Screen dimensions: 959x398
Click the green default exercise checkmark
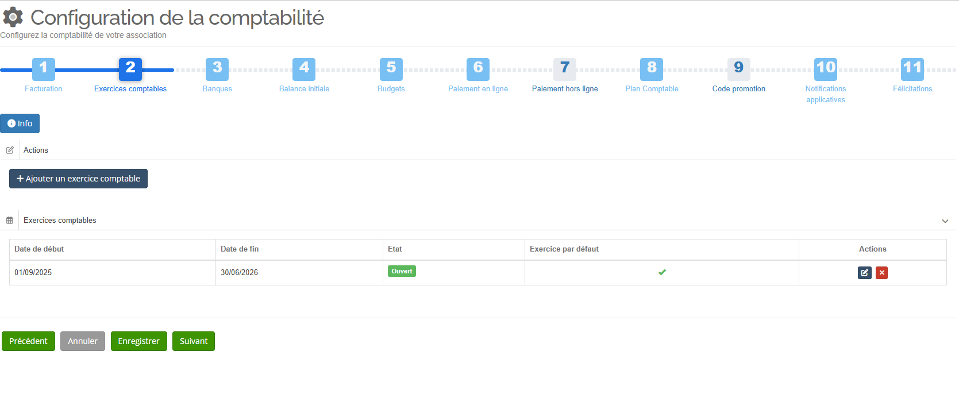(662, 272)
